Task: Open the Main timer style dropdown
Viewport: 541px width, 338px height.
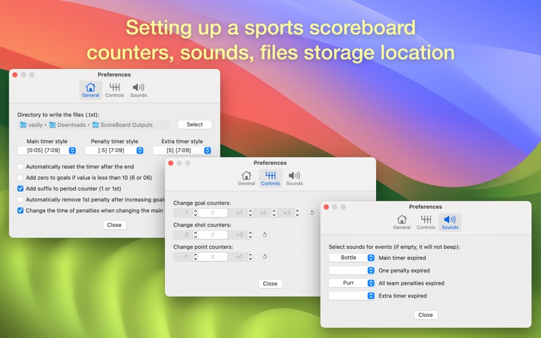Action: (x=47, y=150)
